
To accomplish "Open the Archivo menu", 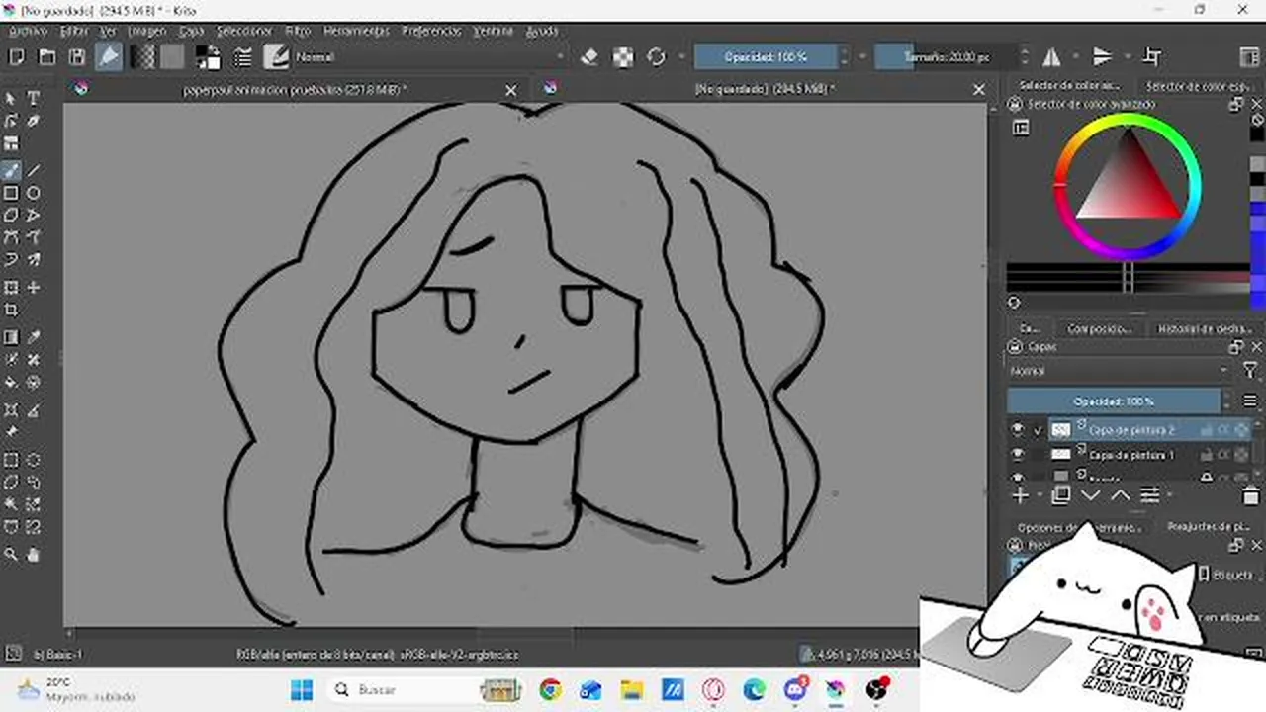I will point(28,31).
